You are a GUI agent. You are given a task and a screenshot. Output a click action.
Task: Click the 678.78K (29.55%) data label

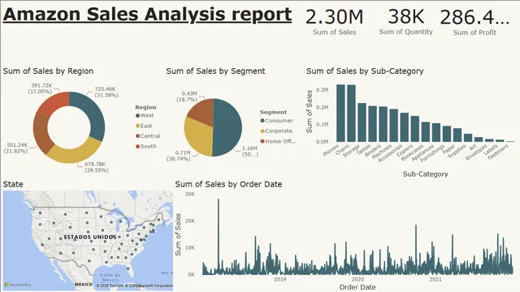tap(97, 167)
